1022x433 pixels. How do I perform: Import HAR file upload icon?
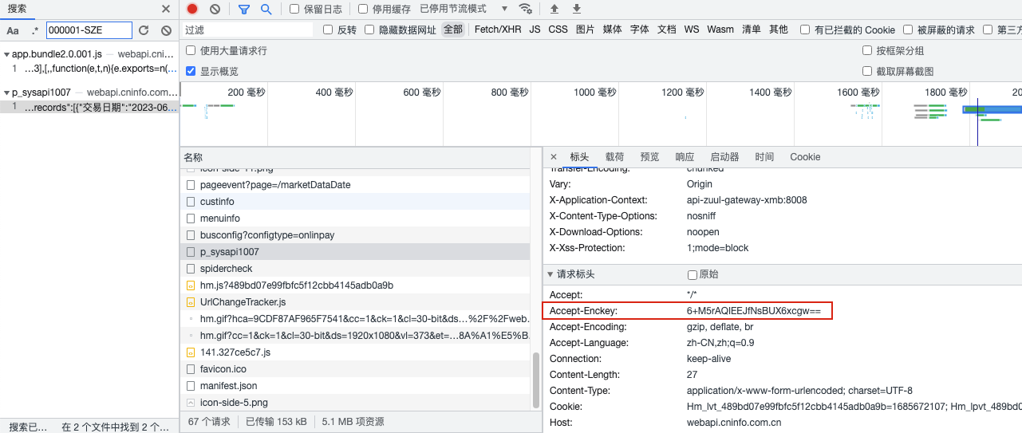554,9
